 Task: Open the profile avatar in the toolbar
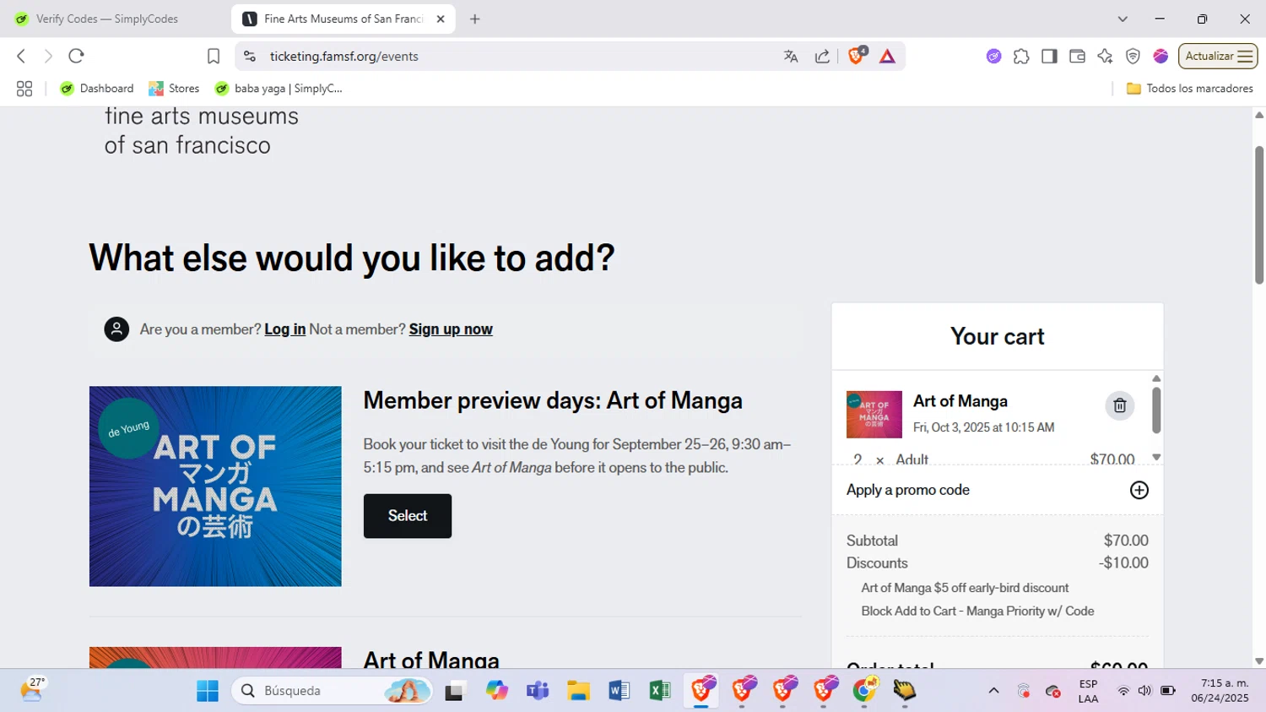point(1160,57)
